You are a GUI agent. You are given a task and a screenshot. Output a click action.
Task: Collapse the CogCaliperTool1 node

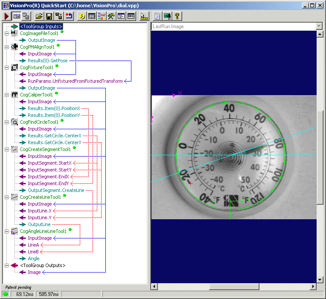coord(7,95)
